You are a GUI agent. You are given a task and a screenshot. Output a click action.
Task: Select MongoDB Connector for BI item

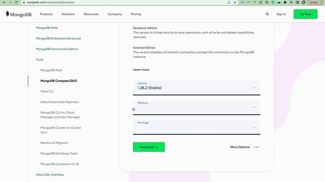[59, 164]
